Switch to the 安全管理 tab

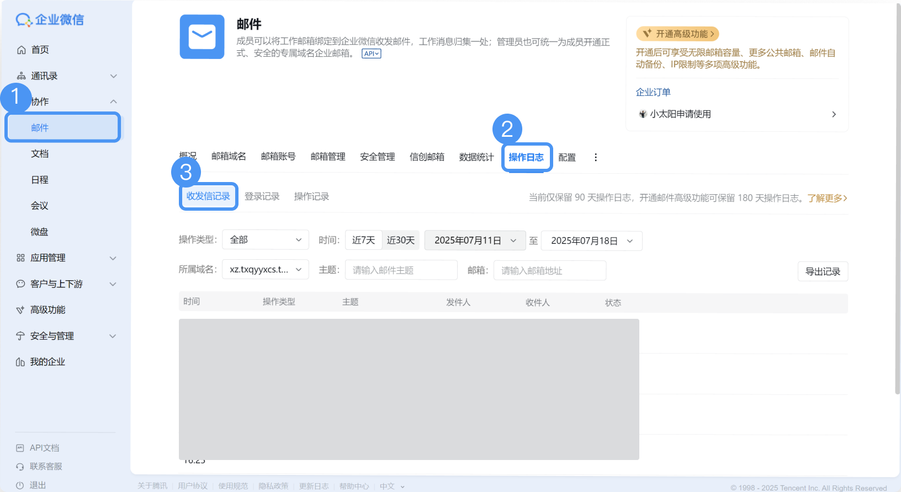[377, 157]
